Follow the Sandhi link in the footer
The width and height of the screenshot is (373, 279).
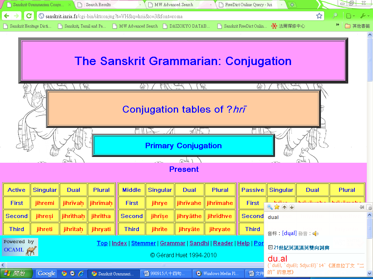click(x=199, y=243)
